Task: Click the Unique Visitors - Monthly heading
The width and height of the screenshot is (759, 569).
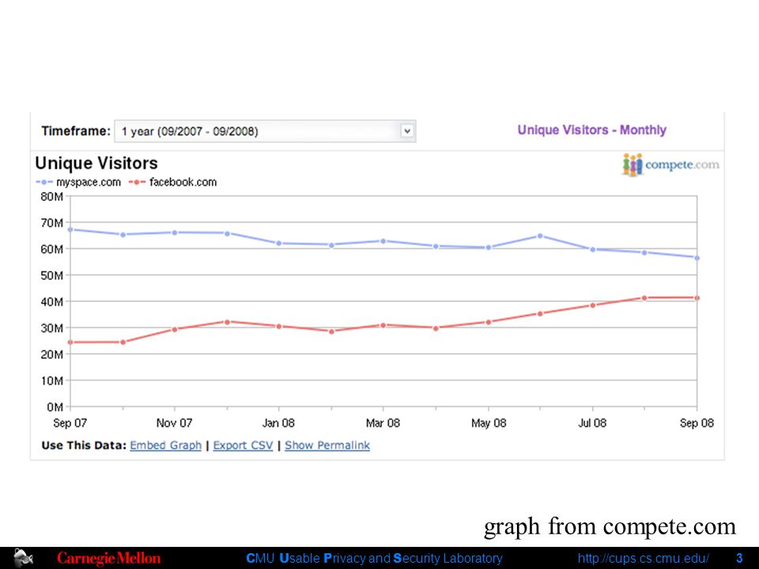Action: point(591,130)
